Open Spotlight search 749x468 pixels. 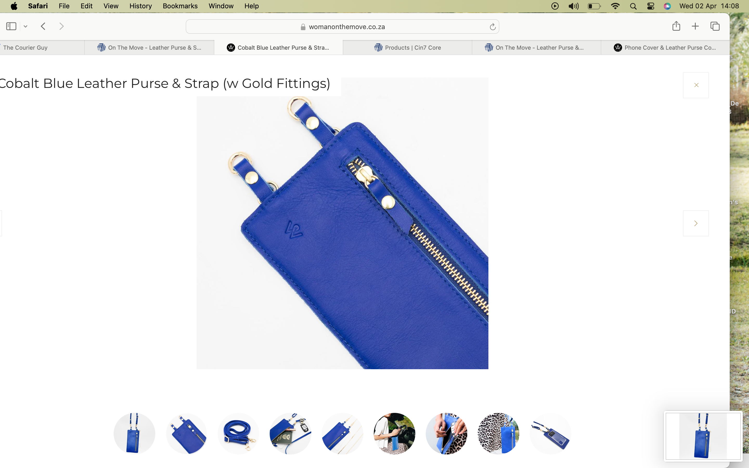tap(633, 6)
